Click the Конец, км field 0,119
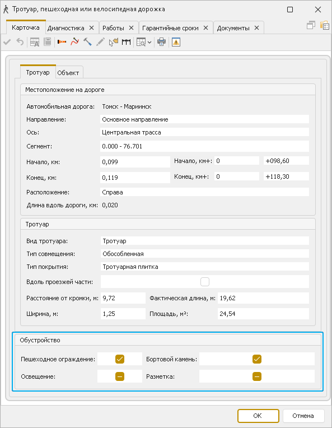Image resolution: width=332 pixels, height=428 pixels. coord(135,178)
